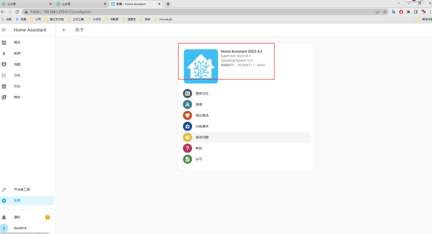The height and width of the screenshot is (234, 432).
Task: Open the 帮助 help link
Action: (246, 148)
